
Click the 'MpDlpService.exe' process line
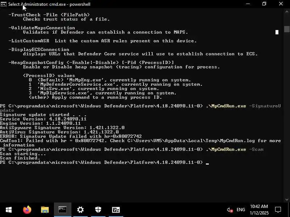point(103,93)
